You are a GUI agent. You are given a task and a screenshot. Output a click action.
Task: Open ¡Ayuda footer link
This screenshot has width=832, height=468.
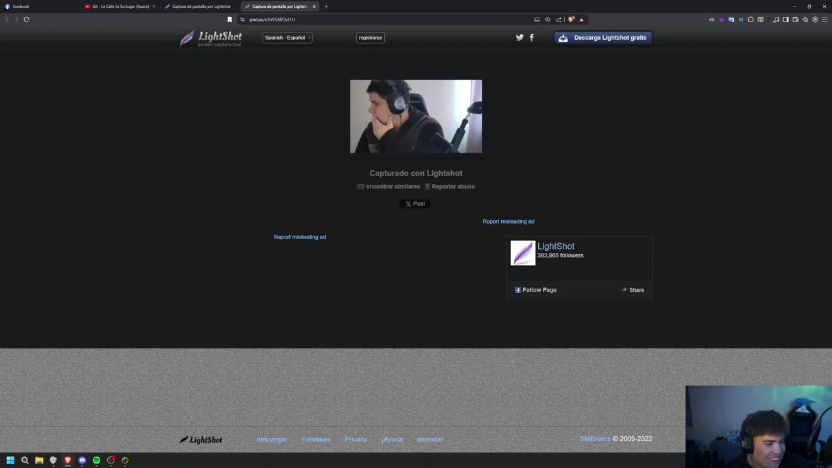(392, 439)
